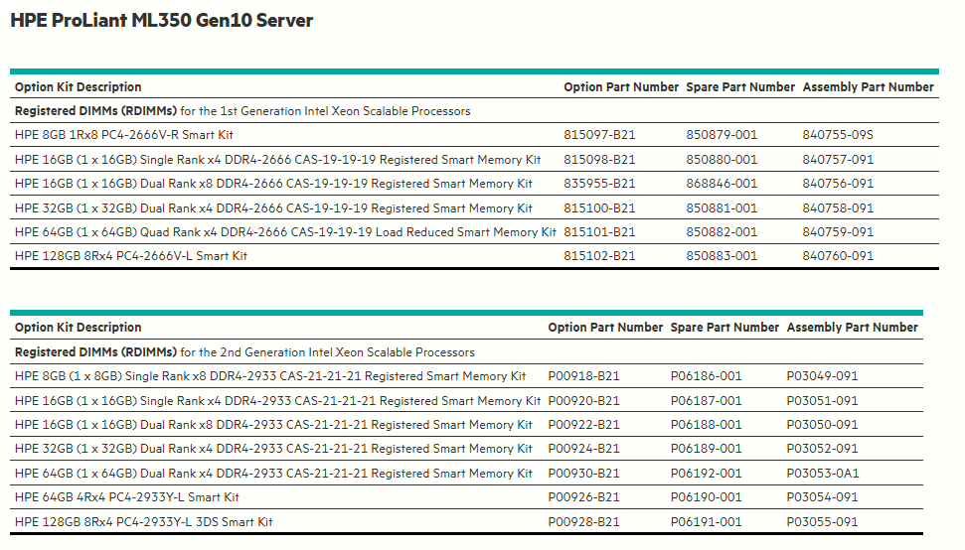The height and width of the screenshot is (550, 965).
Task: Click assembly number P03049-091
Action: point(822,375)
